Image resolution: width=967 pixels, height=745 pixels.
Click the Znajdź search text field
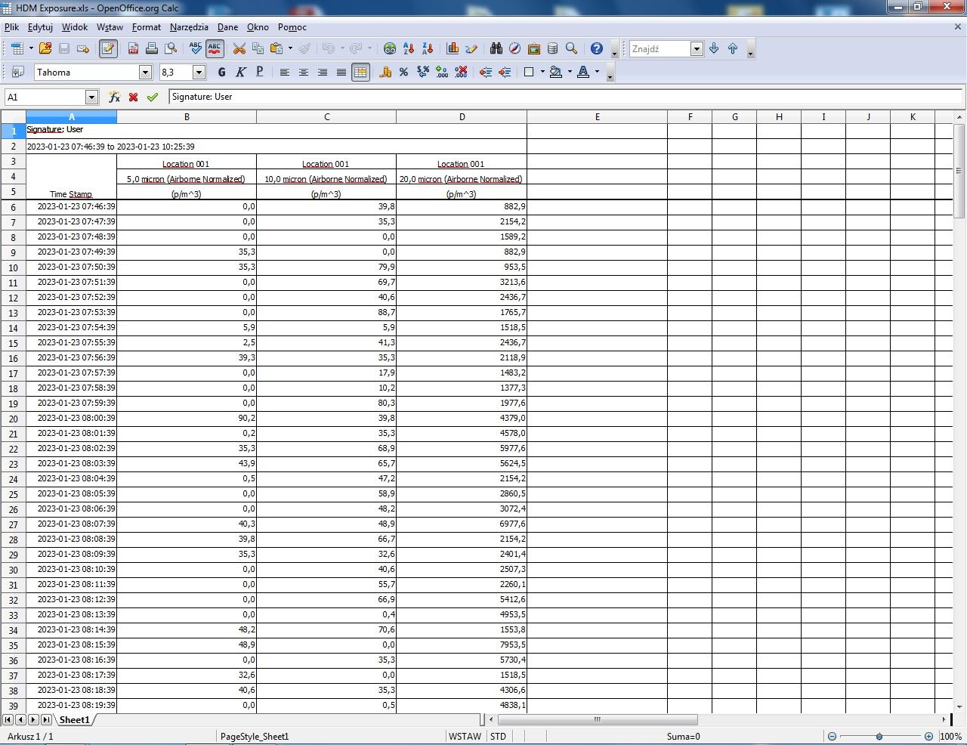click(x=660, y=49)
